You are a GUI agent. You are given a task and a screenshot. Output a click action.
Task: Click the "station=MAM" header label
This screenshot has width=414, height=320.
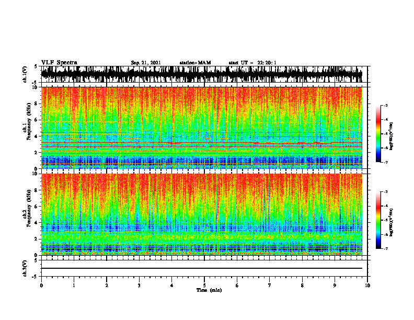[195, 63]
